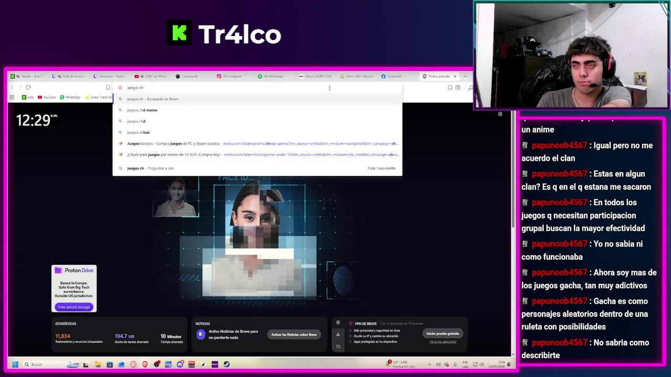Click the 11,834 trackers blocked stat
This screenshot has height=377, width=671.
coord(79,338)
